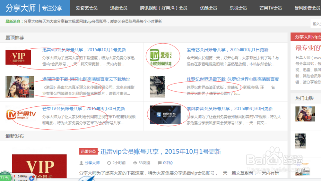This screenshot has width=321, height=181.
Task: Click the 最新消息 announcement text
Action: coord(84,21)
